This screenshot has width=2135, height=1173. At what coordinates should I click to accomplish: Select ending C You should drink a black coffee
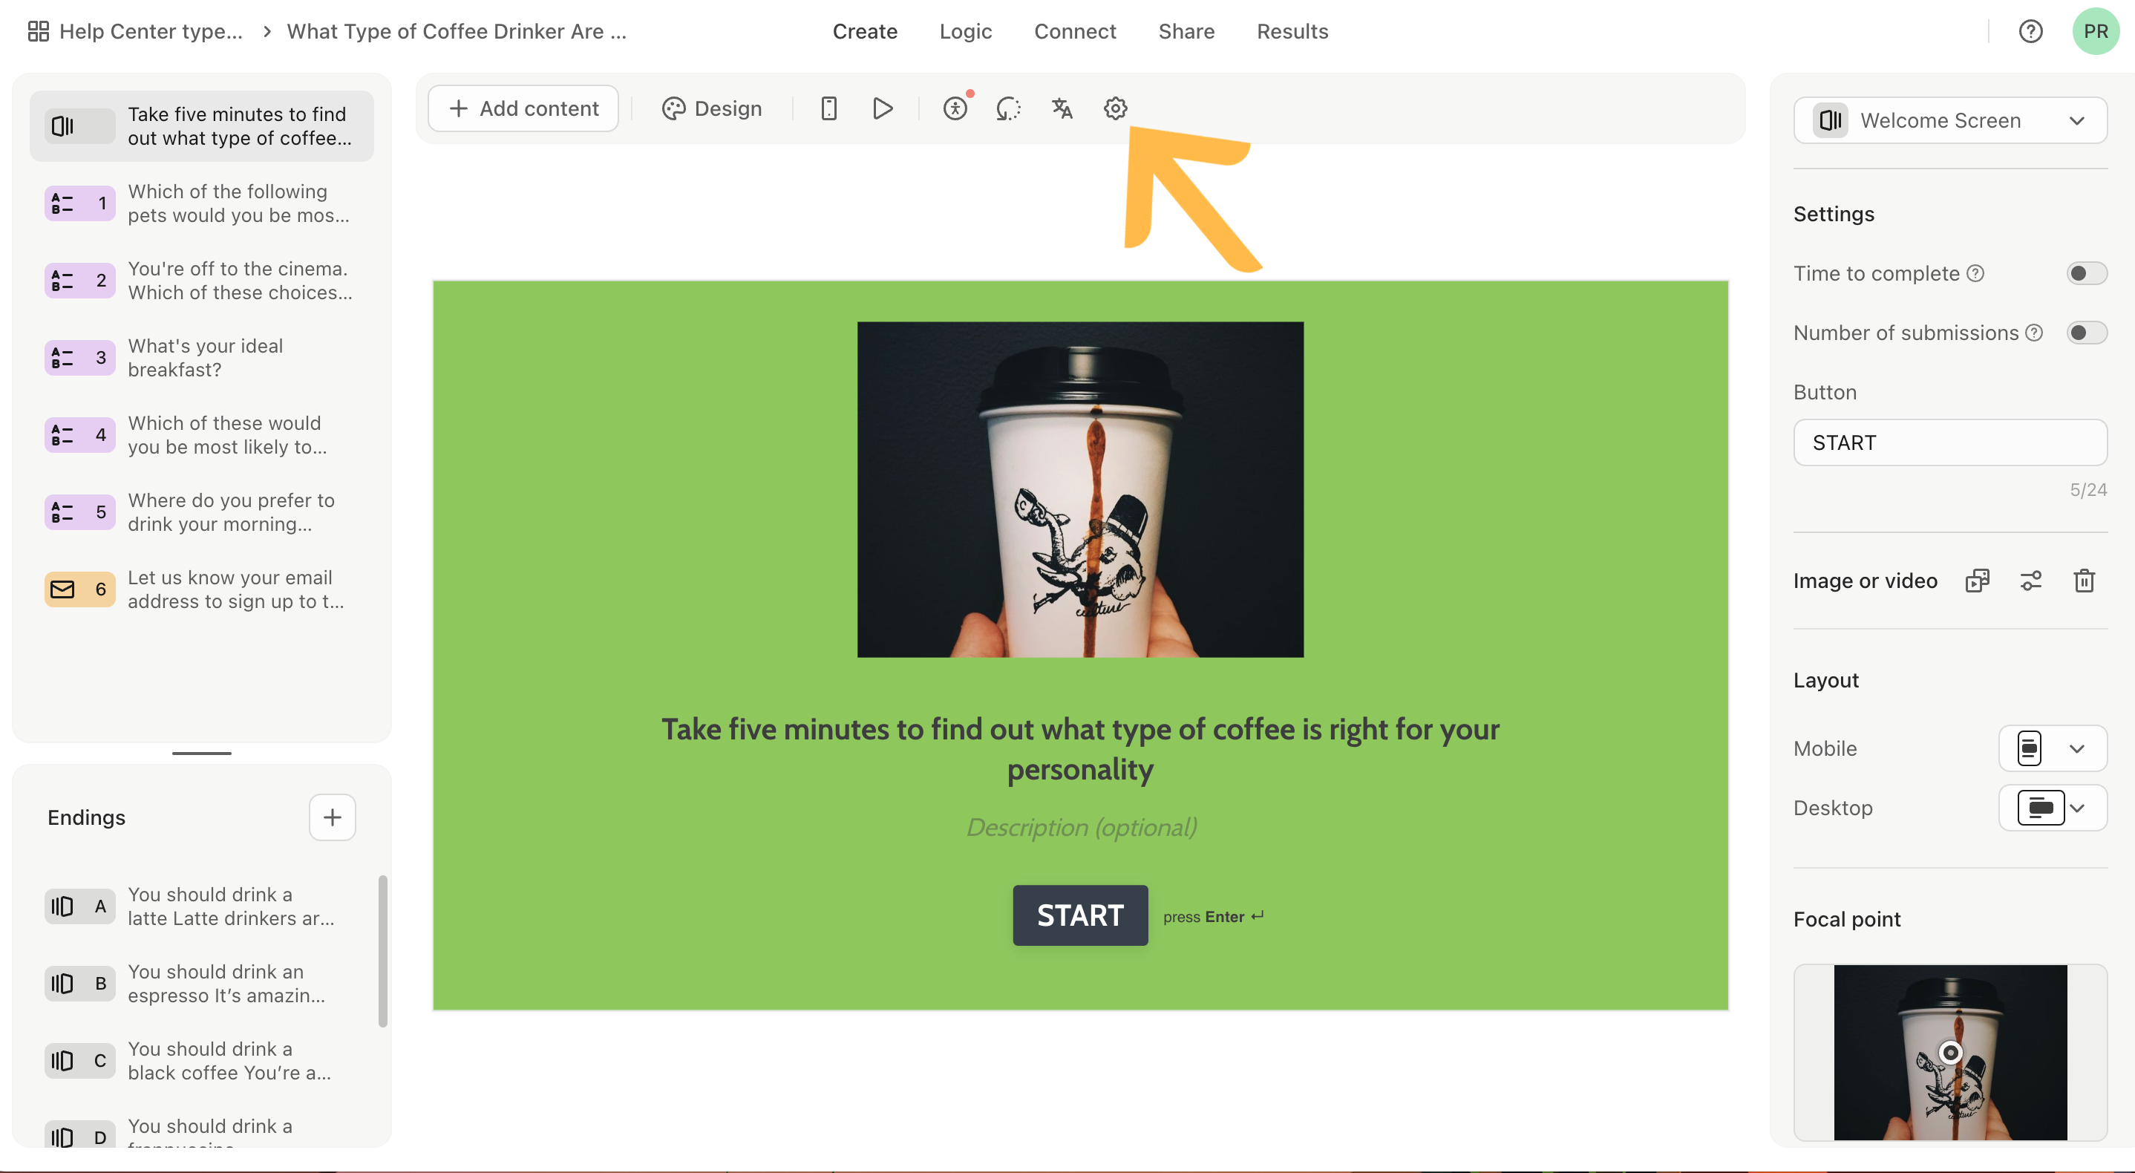[202, 1060]
